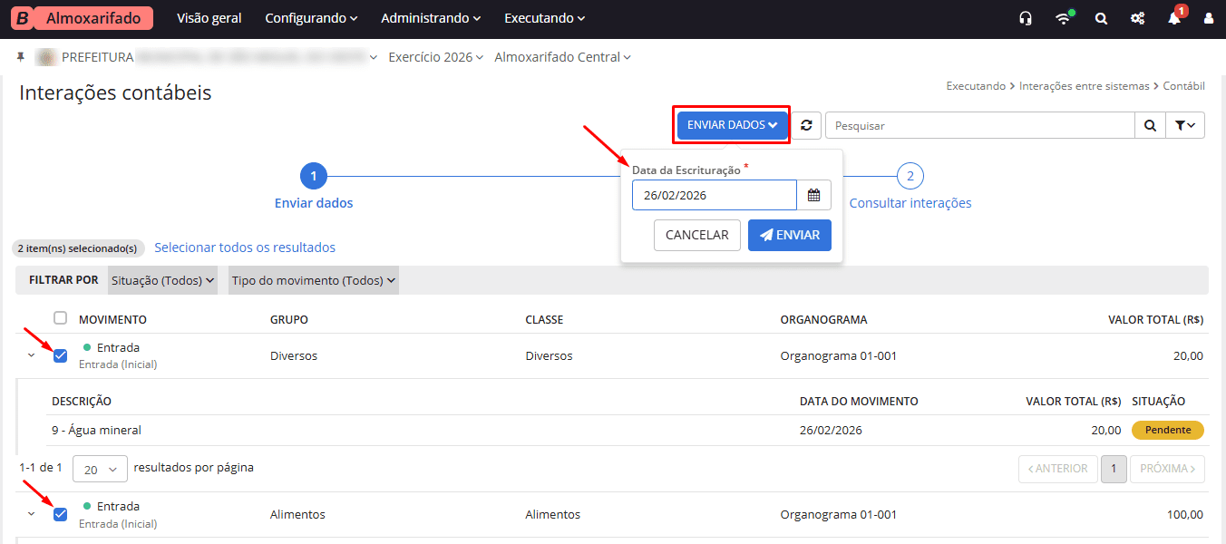Click the headset support icon
The height and width of the screenshot is (544, 1226).
click(1026, 18)
